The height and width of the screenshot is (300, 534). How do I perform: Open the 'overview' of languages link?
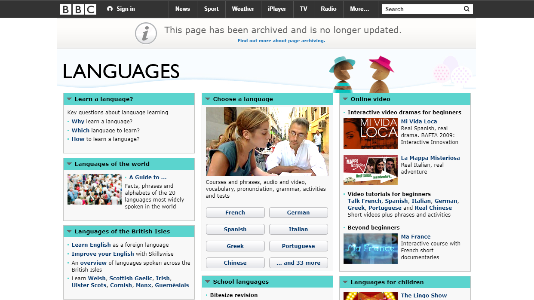point(93,263)
